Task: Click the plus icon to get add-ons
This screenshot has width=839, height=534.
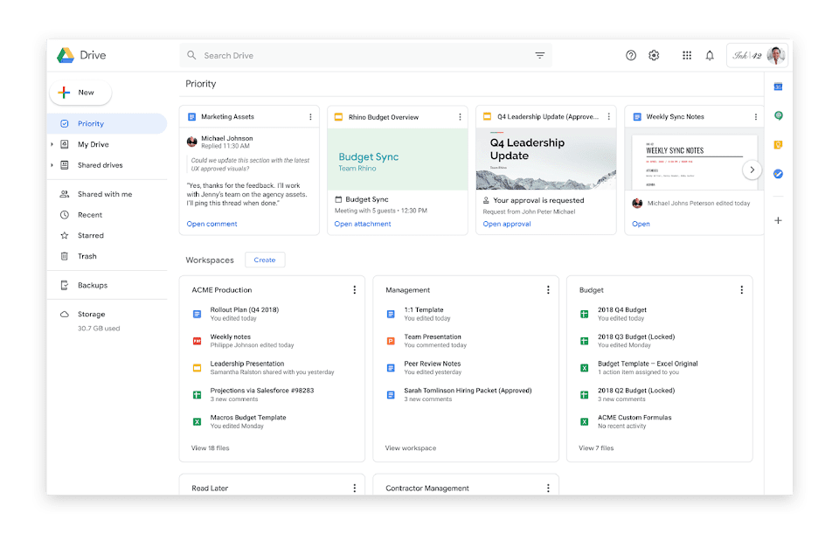Action: pyautogui.click(x=778, y=220)
